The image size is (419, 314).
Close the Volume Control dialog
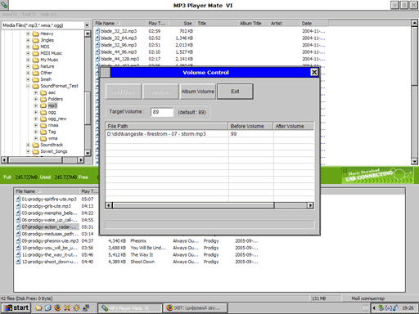pos(314,72)
